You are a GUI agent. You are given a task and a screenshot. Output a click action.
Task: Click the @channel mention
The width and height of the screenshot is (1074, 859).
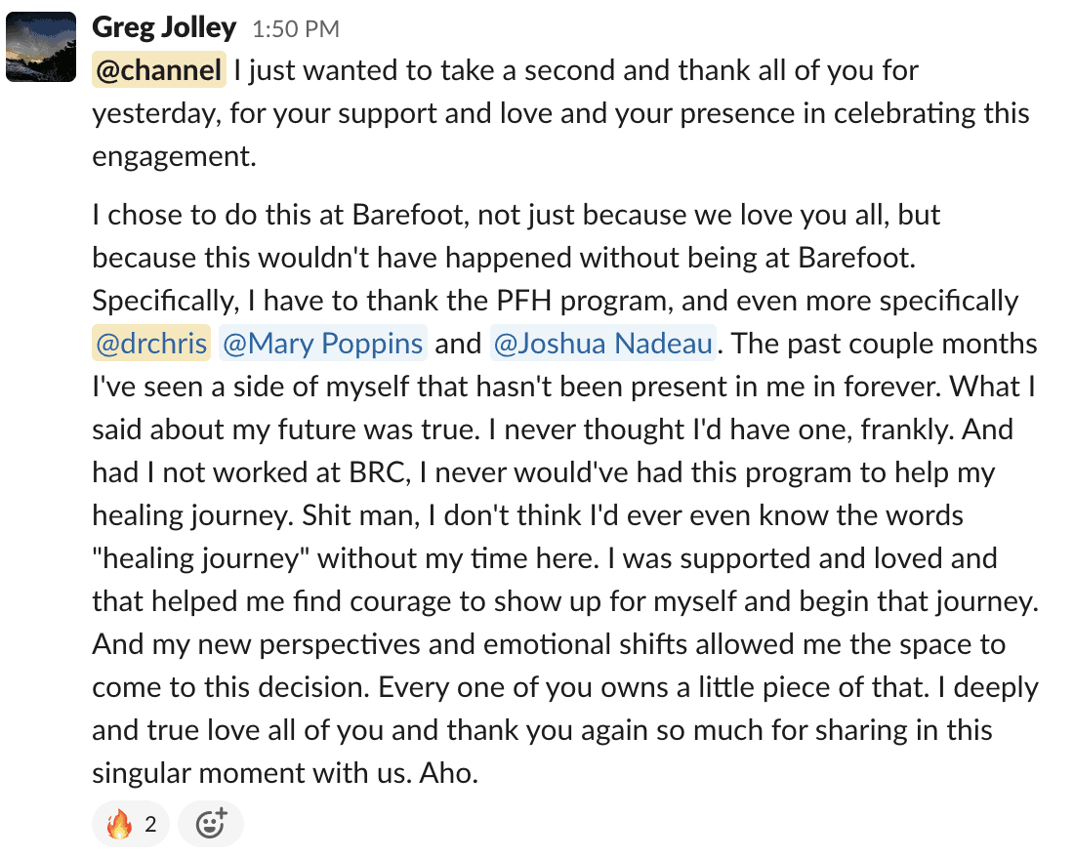[x=159, y=70]
